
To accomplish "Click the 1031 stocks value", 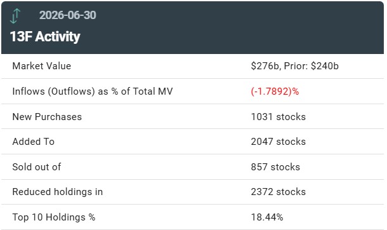I will (278, 117).
